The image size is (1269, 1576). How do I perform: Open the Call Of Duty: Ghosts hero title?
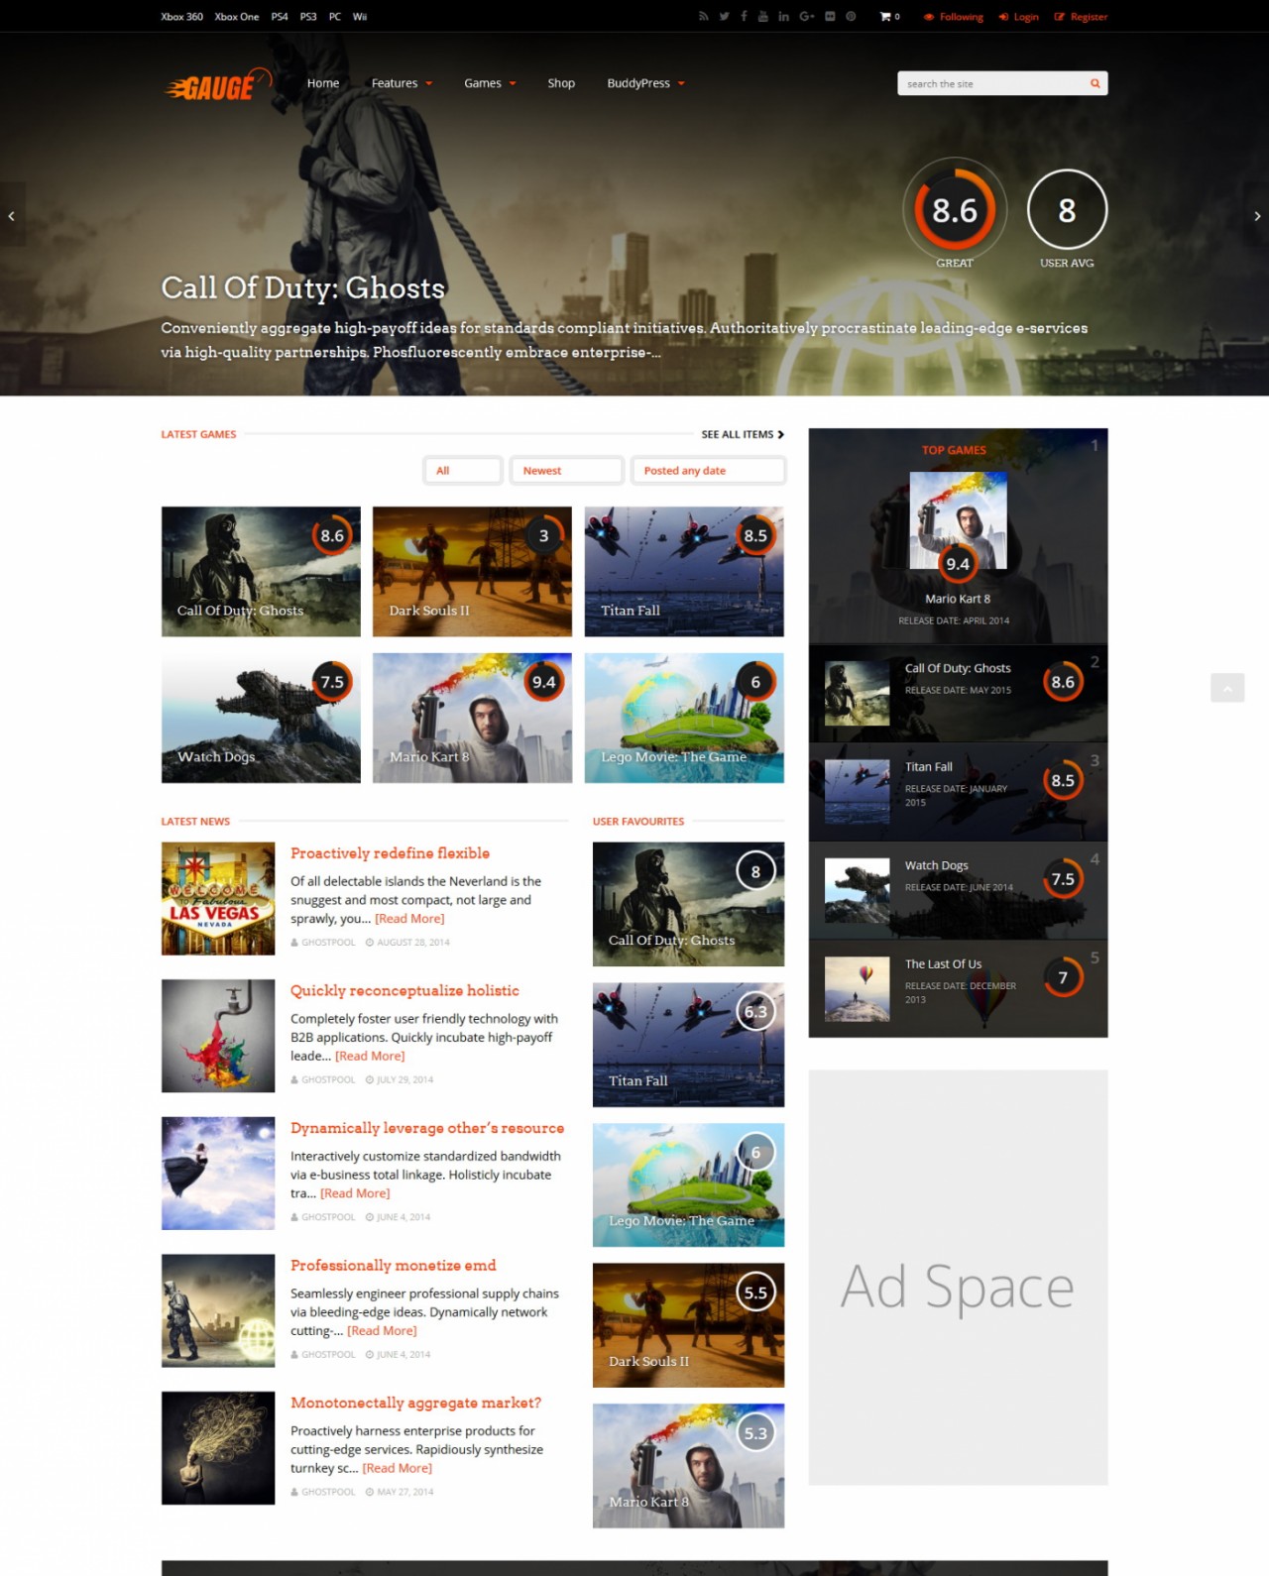pyautogui.click(x=303, y=288)
